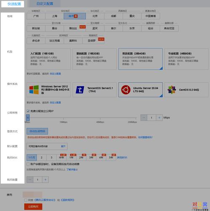
Task: Select the 1年 purchase duration
Action: point(71,158)
